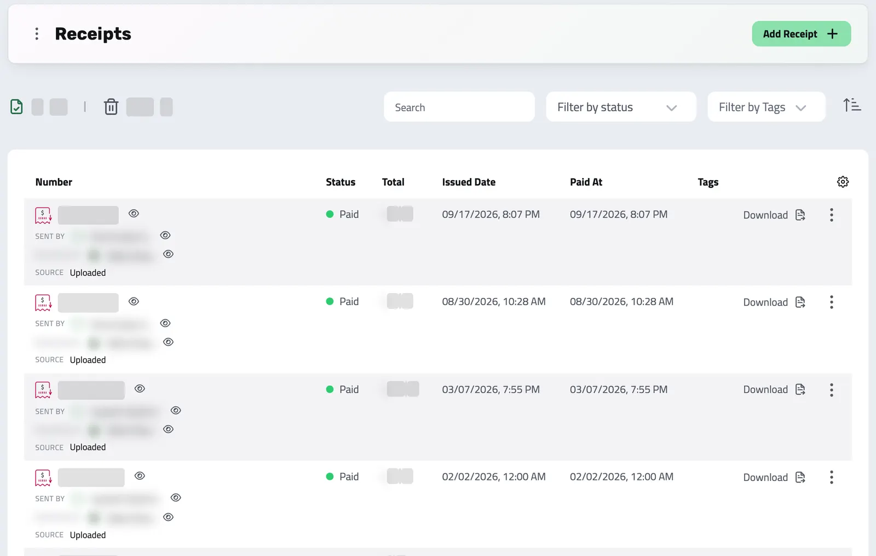Image resolution: width=876 pixels, height=556 pixels.
Task: Reveal SENT BY name in 09/17/2026 row
Action: click(165, 236)
